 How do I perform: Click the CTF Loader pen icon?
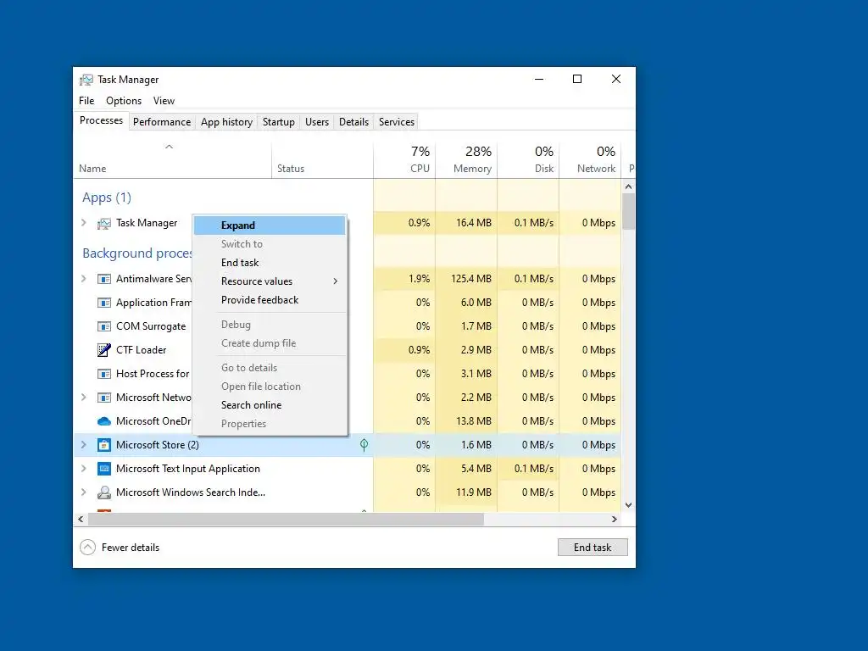coord(104,350)
